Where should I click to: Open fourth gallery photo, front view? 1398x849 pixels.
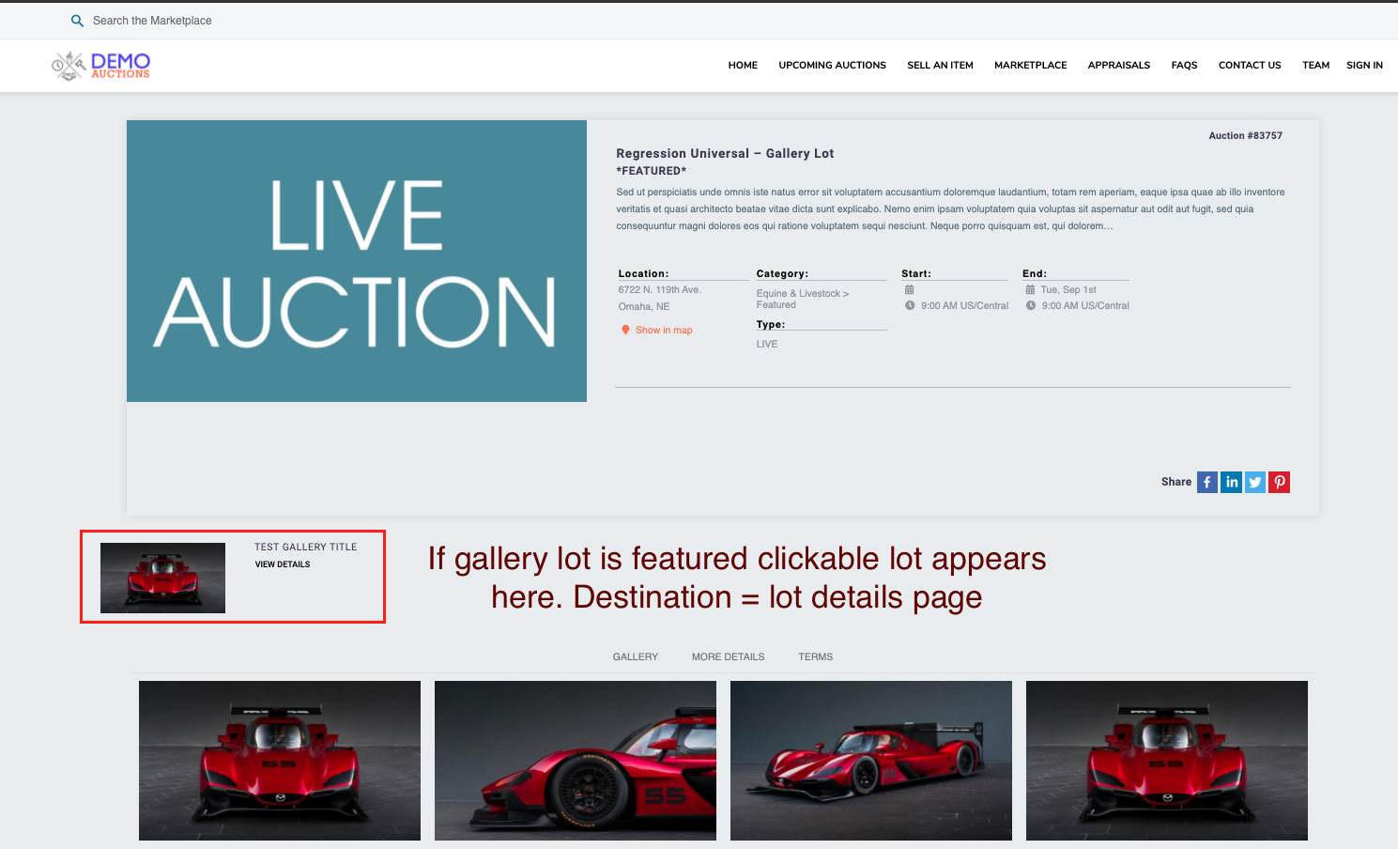click(1167, 761)
